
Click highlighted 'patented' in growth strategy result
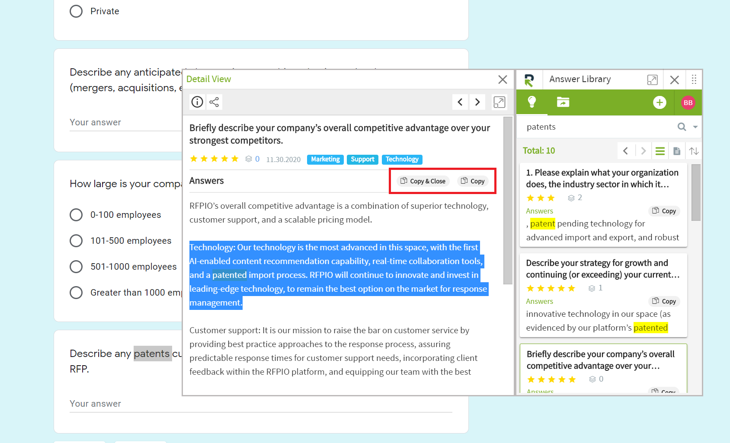point(651,328)
